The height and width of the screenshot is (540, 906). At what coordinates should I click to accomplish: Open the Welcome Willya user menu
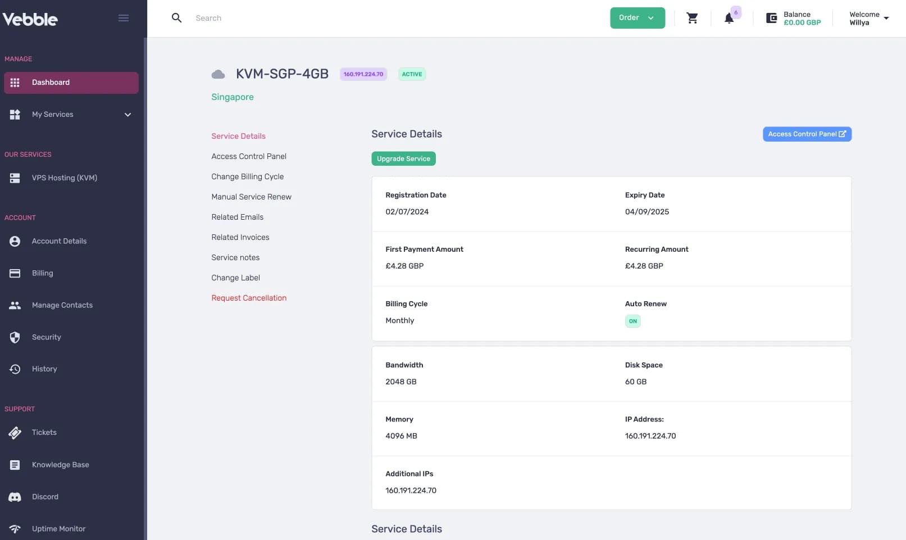click(x=868, y=18)
